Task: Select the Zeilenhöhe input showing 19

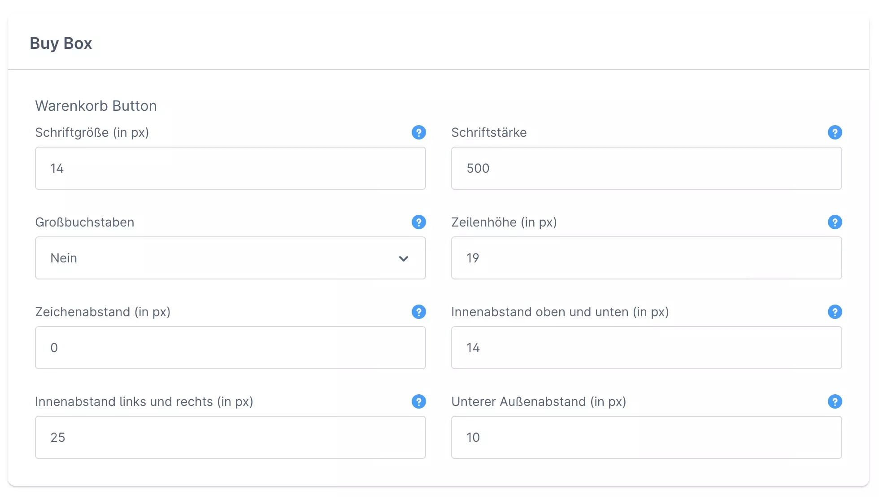Action: 646,258
